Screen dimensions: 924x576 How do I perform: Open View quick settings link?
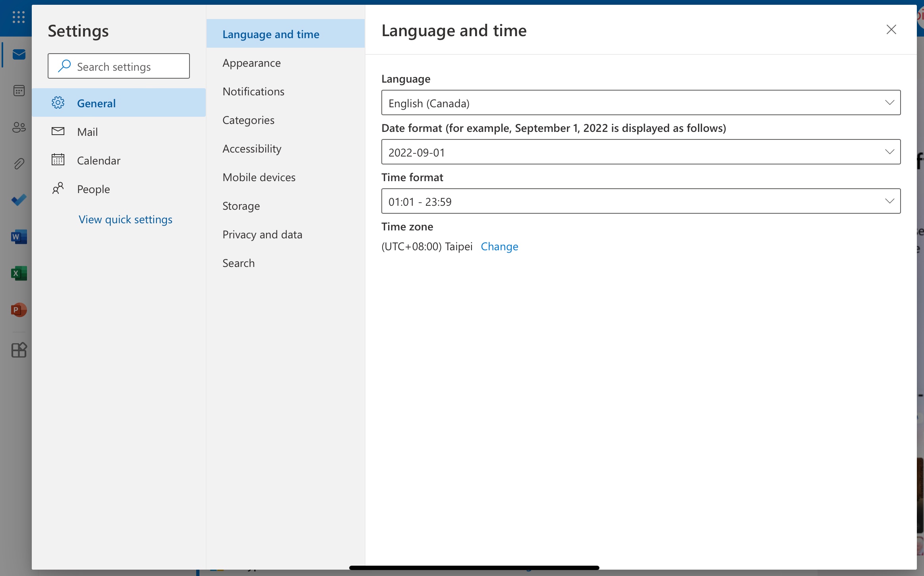(x=126, y=218)
